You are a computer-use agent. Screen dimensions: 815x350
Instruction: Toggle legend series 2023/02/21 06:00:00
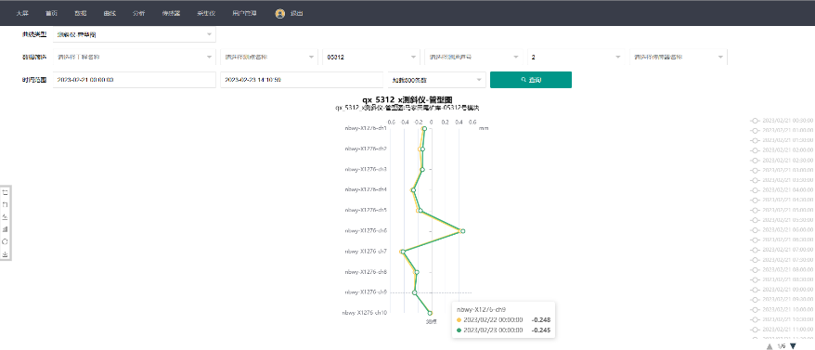(x=782, y=230)
